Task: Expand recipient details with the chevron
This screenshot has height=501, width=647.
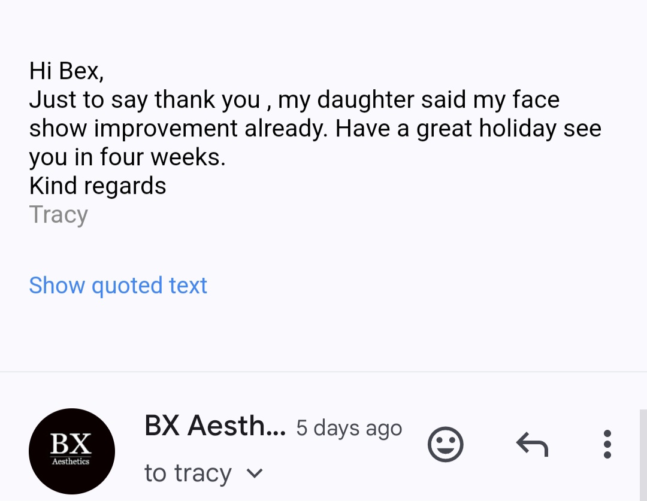Action: [x=254, y=473]
